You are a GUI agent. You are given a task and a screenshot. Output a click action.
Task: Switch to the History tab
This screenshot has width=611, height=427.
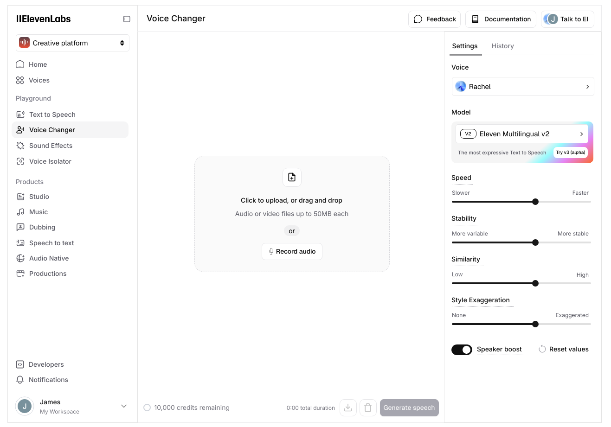point(502,46)
